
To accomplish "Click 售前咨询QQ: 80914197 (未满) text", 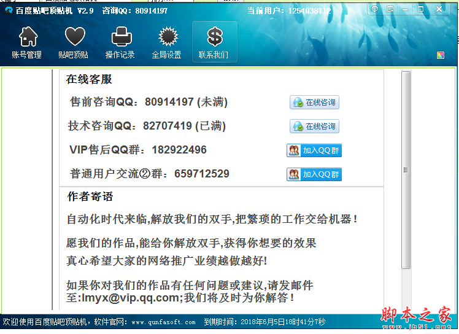I will [x=148, y=102].
